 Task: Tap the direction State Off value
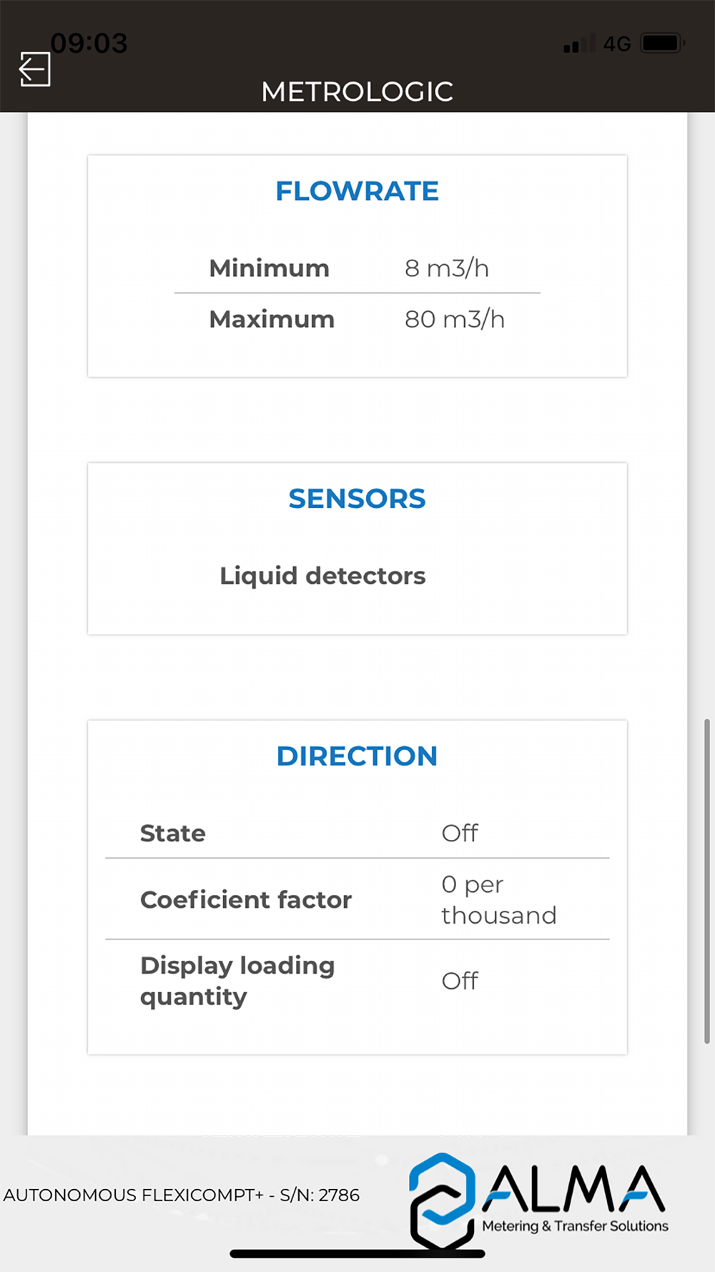(460, 833)
